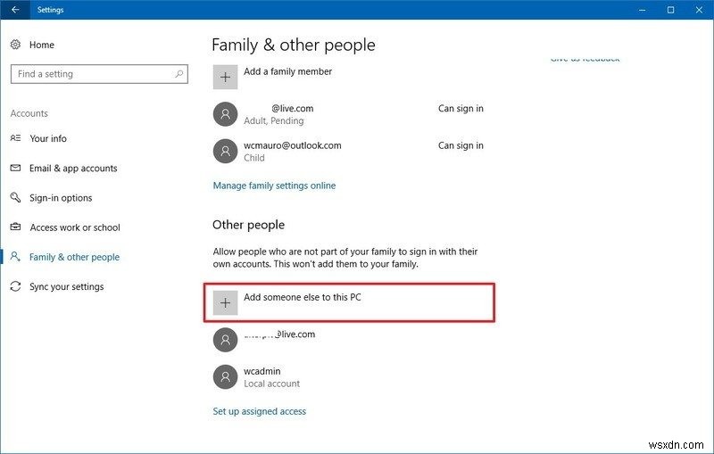Go back using the Settings back arrow

tap(15, 10)
